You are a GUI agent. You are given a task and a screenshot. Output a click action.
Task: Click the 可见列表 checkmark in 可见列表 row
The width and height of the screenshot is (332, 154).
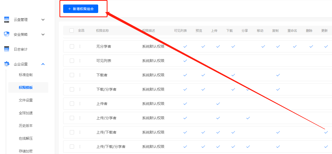click(185, 61)
